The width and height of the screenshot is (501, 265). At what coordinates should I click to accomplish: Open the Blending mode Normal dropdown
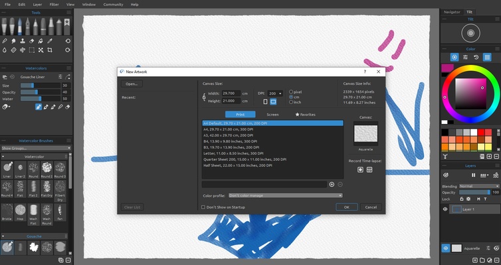tap(479, 186)
